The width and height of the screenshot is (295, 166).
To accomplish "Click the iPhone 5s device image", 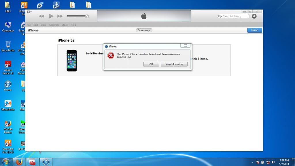I will (72, 61).
